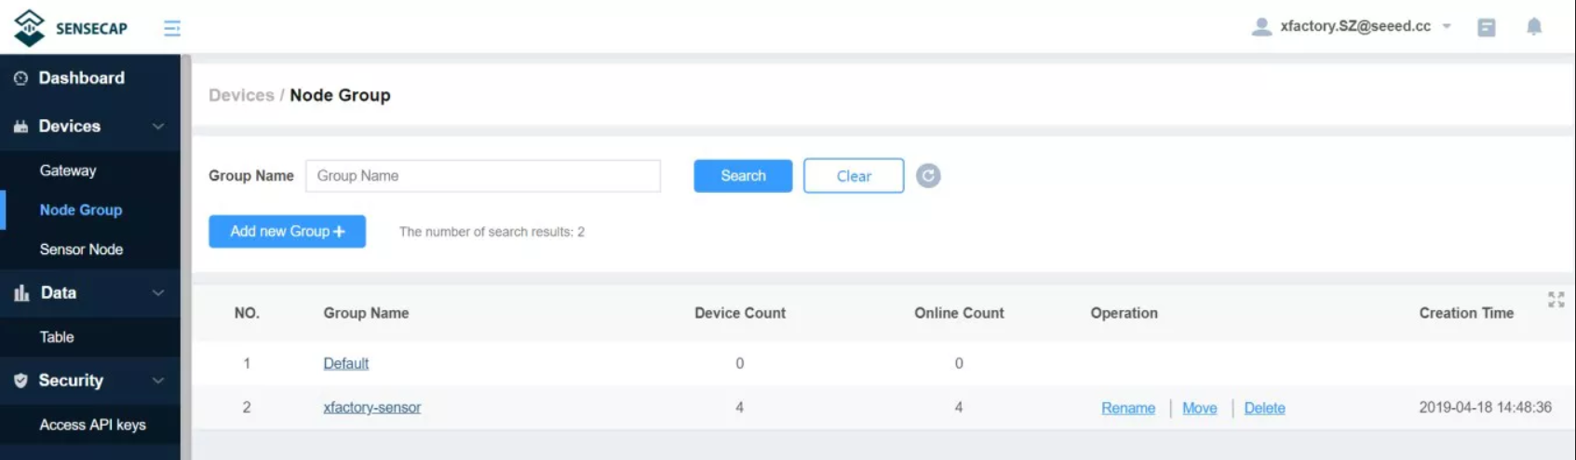Click the user avatar icon
This screenshot has width=1576, height=460.
pyautogui.click(x=1261, y=27)
